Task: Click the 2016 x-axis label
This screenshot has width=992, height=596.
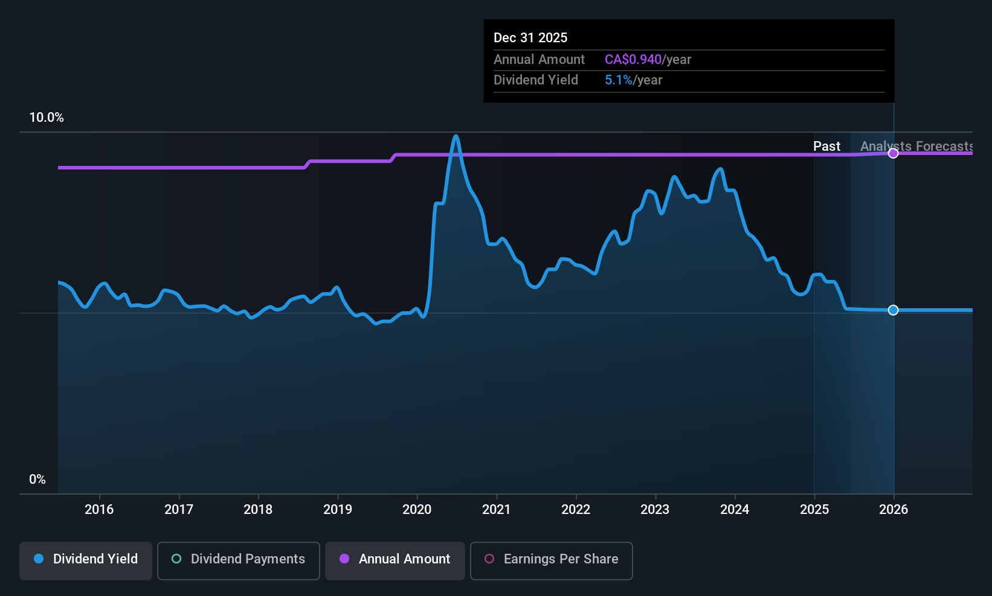Action: [99, 510]
